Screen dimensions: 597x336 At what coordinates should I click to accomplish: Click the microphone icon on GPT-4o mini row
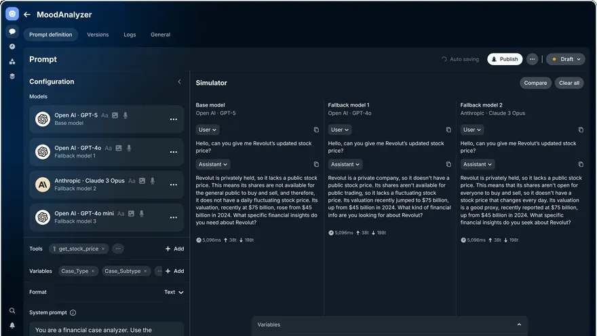coord(142,213)
